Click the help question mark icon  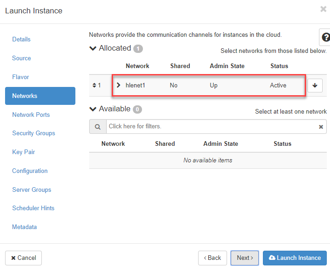pyautogui.click(x=325, y=37)
